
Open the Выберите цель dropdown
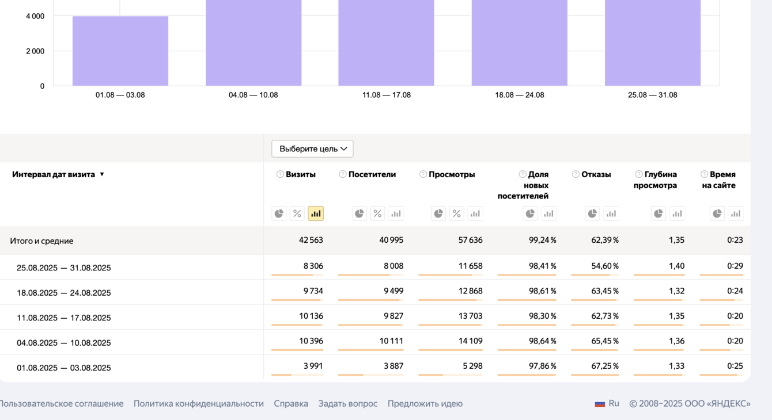click(x=312, y=149)
